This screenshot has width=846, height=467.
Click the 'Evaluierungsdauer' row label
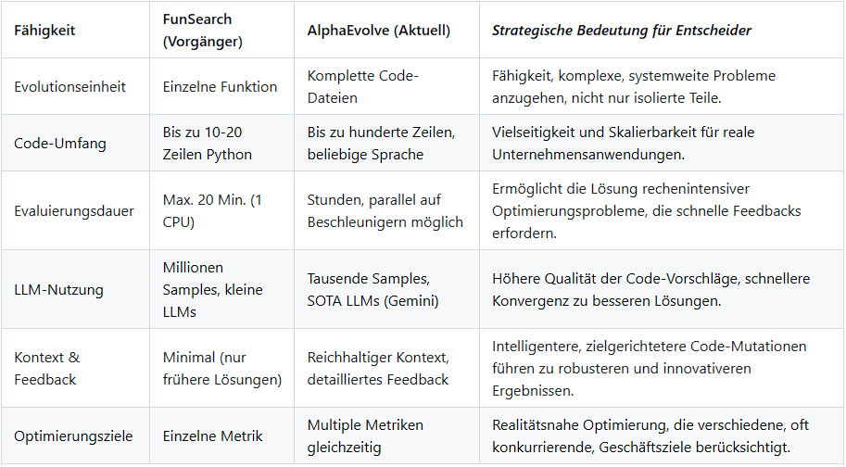[74, 210]
